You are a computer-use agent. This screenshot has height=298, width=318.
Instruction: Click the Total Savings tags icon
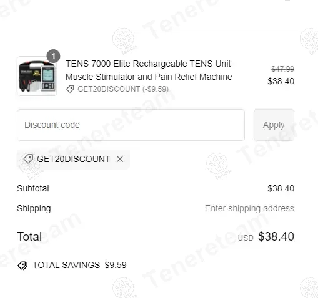22,266
